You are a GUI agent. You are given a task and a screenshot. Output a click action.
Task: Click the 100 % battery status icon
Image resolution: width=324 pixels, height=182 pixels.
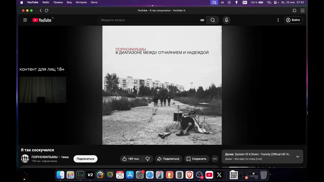click(x=257, y=2)
